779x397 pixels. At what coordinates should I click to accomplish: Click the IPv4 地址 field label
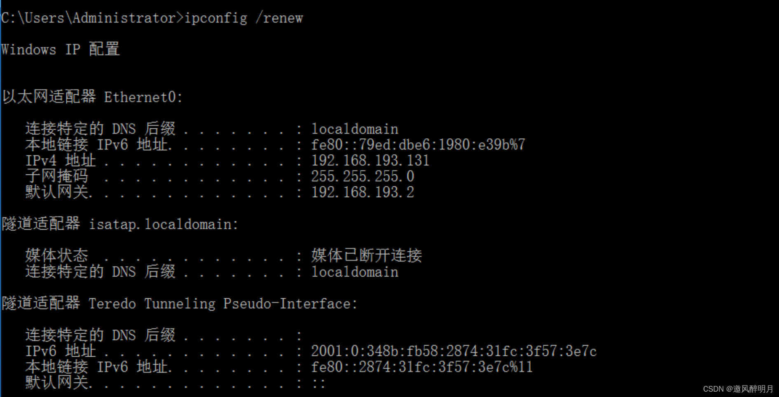[x=61, y=160]
